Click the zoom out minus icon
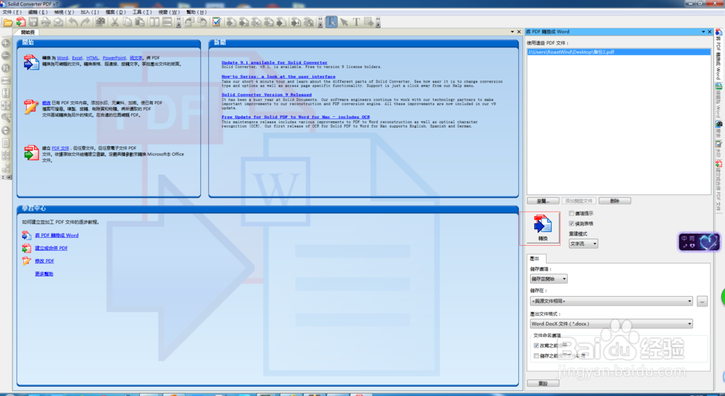The image size is (725, 396). point(6,56)
